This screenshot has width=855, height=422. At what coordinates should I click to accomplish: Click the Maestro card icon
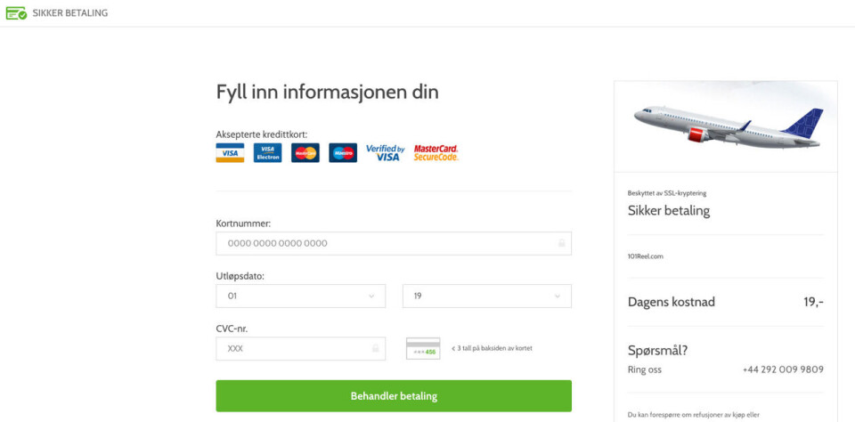pos(343,153)
